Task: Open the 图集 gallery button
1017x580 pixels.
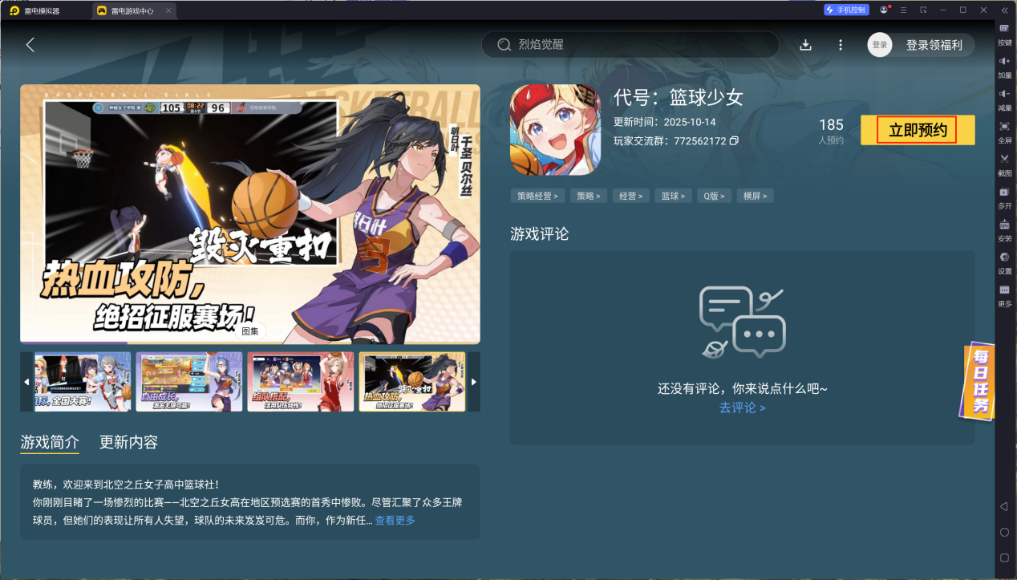Action: pyautogui.click(x=250, y=331)
